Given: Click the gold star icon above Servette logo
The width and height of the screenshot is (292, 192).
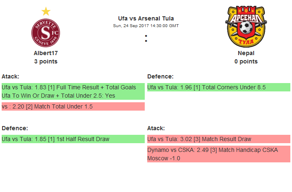Looking at the screenshot, I should 46,11.
